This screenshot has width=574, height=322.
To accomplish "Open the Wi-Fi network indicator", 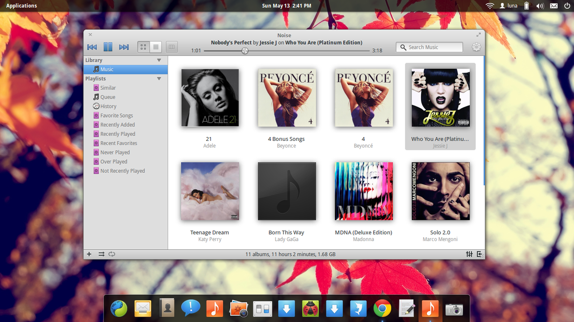I will tap(490, 6).
